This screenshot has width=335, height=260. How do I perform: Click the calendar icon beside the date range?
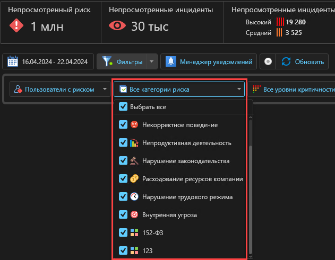click(x=13, y=62)
